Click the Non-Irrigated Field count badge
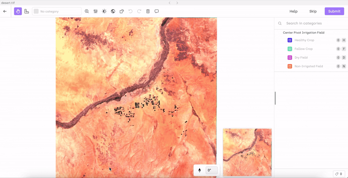The height and width of the screenshot is (178, 348). pyautogui.click(x=338, y=66)
